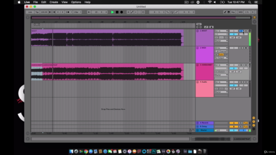Open track 1 Ext. In input dropdown
The image size is (276, 155).
pos(221,31)
